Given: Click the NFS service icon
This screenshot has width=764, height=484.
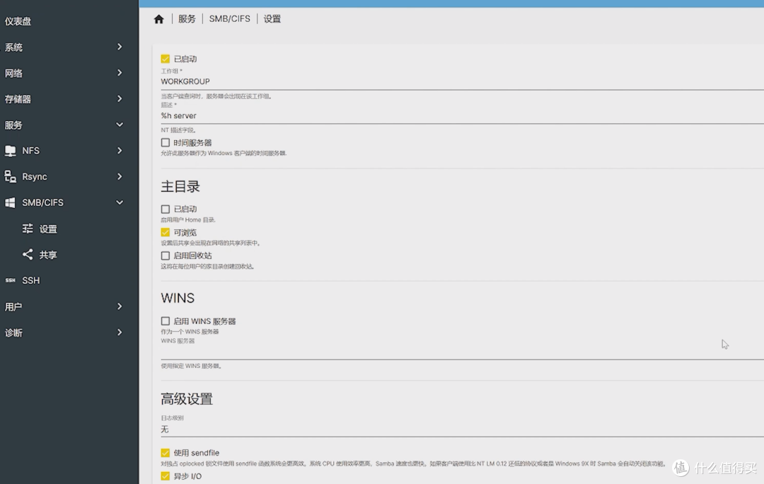Looking at the screenshot, I should 10,151.
